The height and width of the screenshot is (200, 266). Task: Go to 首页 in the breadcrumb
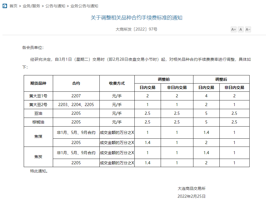[x=13, y=6]
